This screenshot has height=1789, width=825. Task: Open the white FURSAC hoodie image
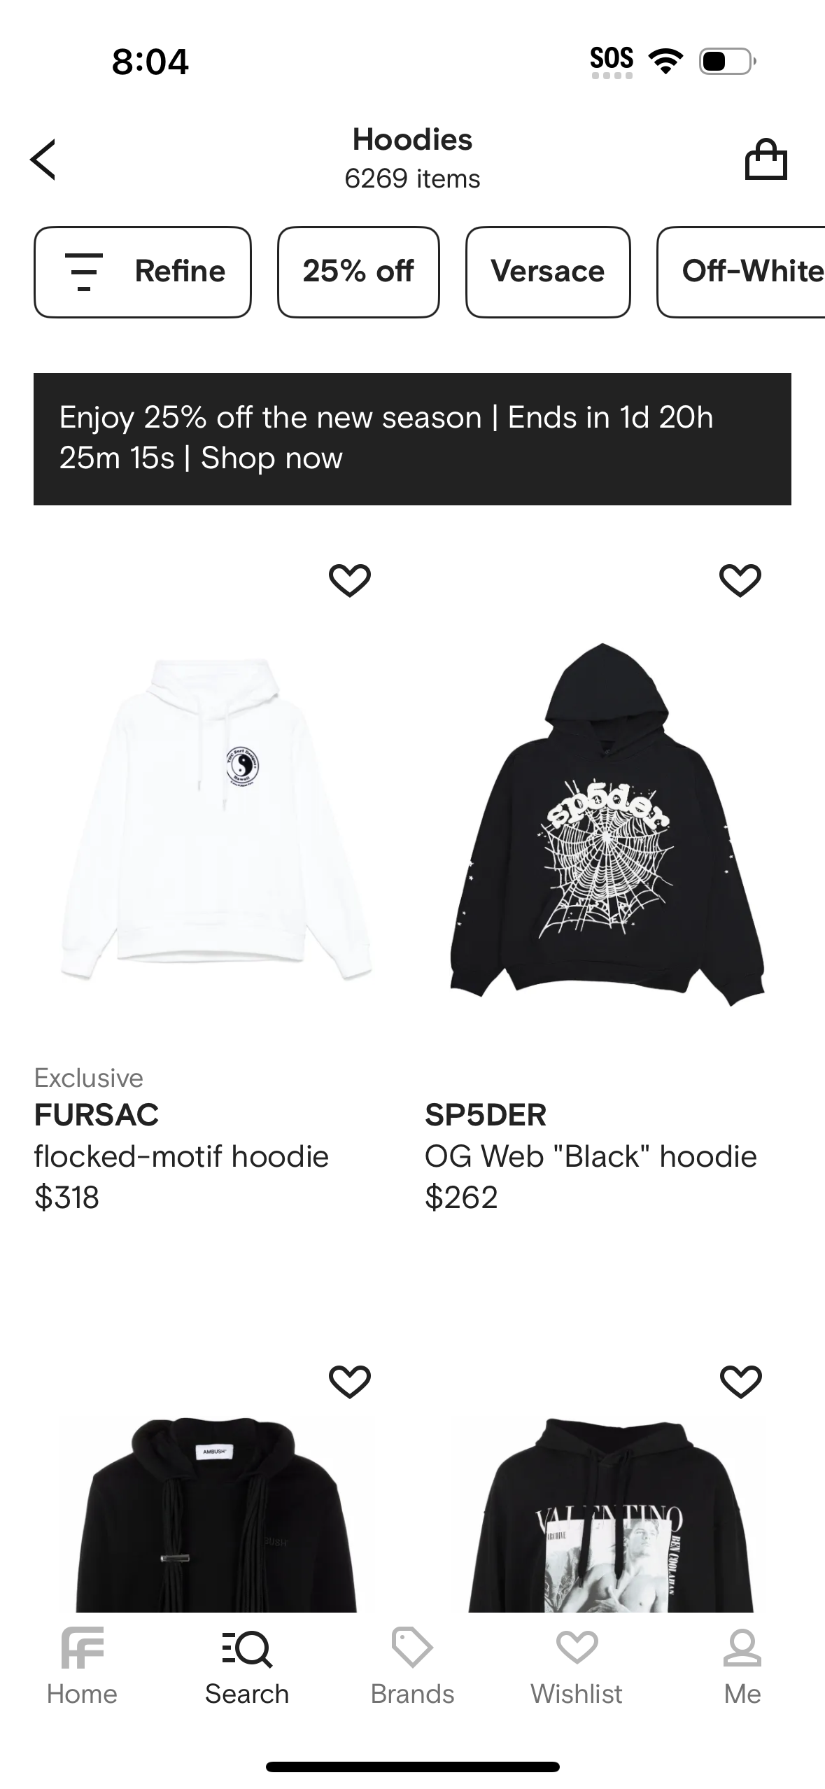(216, 818)
